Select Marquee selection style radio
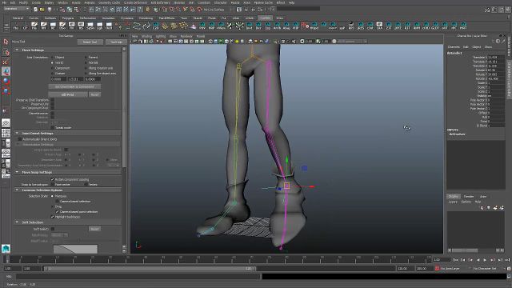This screenshot has height=288, width=512. tap(52, 196)
